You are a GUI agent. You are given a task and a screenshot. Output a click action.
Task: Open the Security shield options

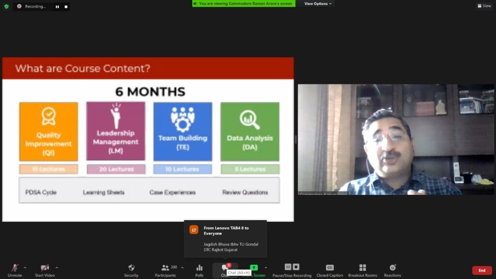(x=131, y=269)
